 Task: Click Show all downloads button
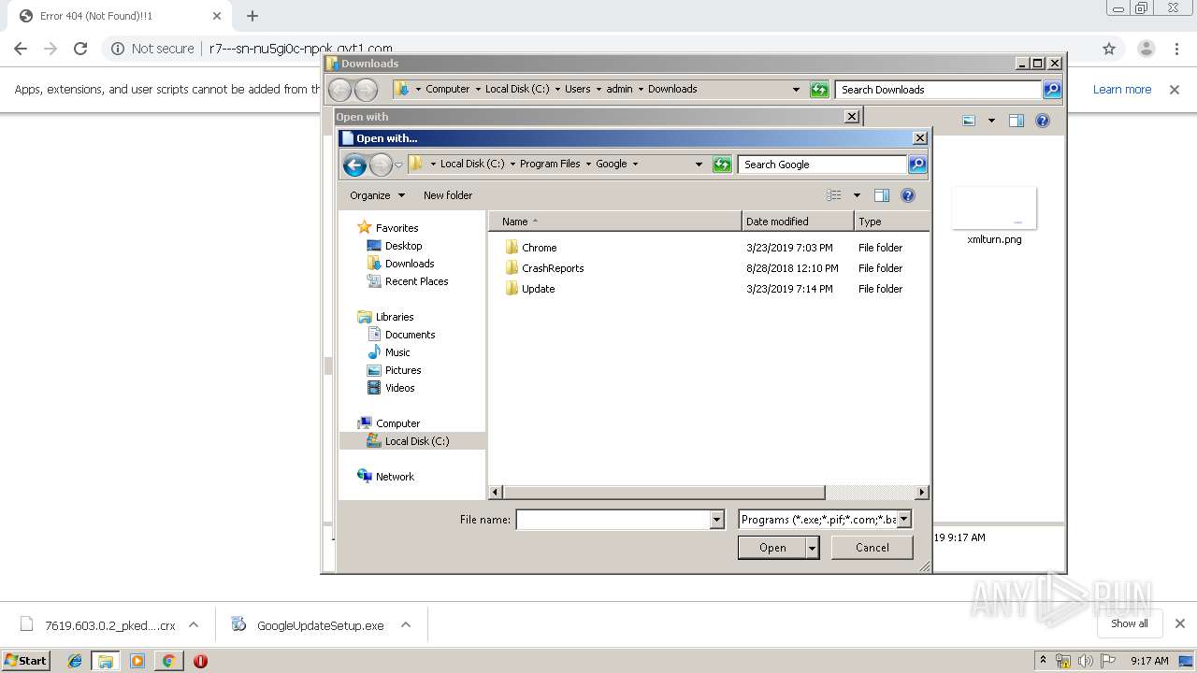1130,623
